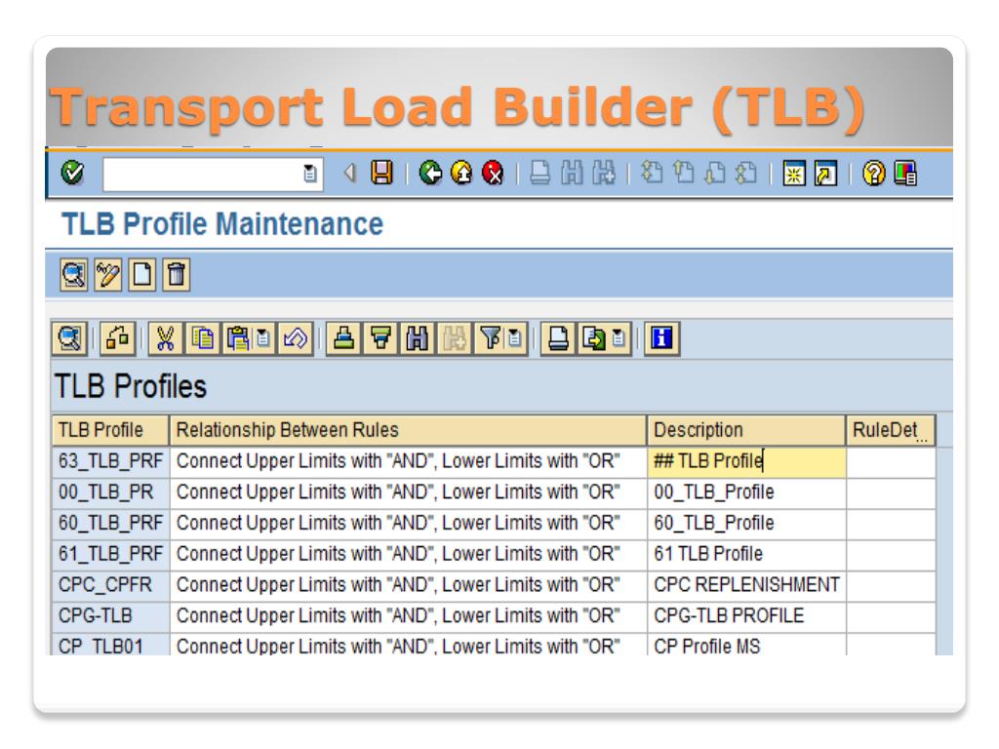
Task: Click the CP Profile MS description cell
Action: click(746, 645)
